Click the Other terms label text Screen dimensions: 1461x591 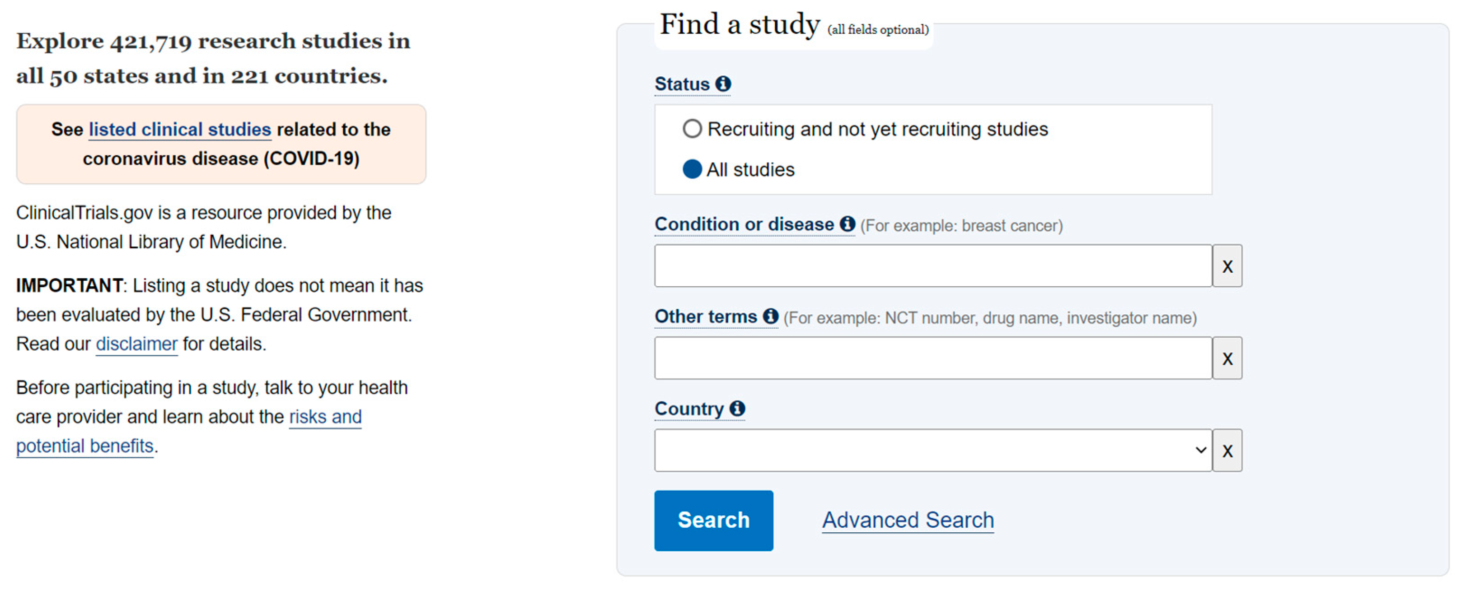(x=706, y=316)
